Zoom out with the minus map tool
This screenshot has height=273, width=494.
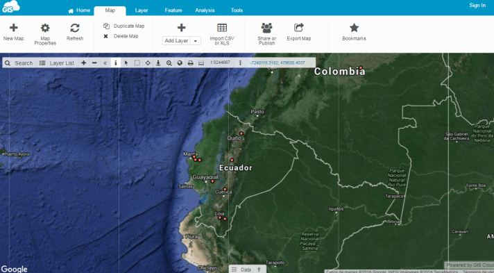point(94,63)
